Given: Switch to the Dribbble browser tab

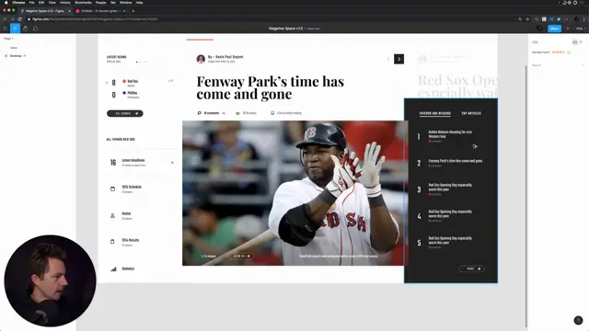Looking at the screenshot, I should point(100,11).
